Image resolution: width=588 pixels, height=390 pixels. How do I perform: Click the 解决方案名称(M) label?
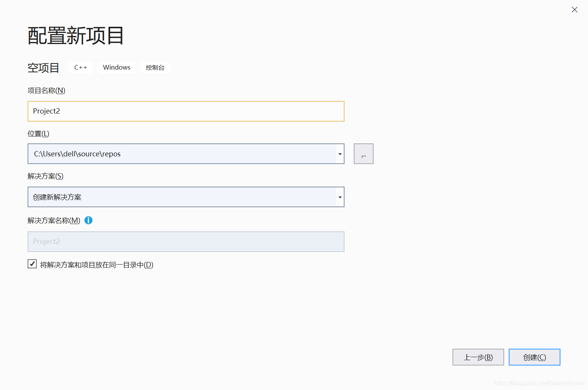[x=54, y=221]
